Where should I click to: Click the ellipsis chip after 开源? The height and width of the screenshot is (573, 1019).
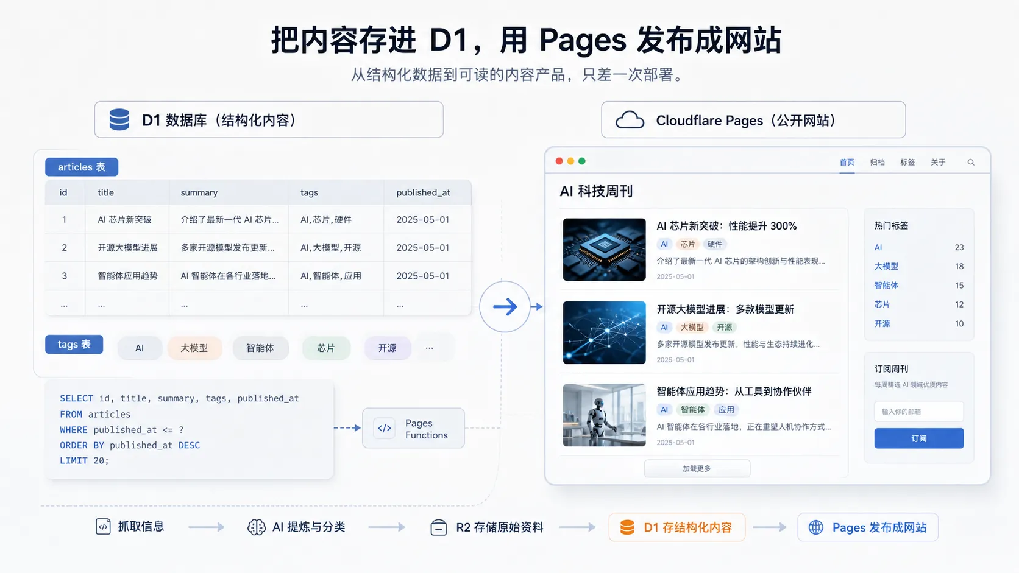(x=430, y=348)
